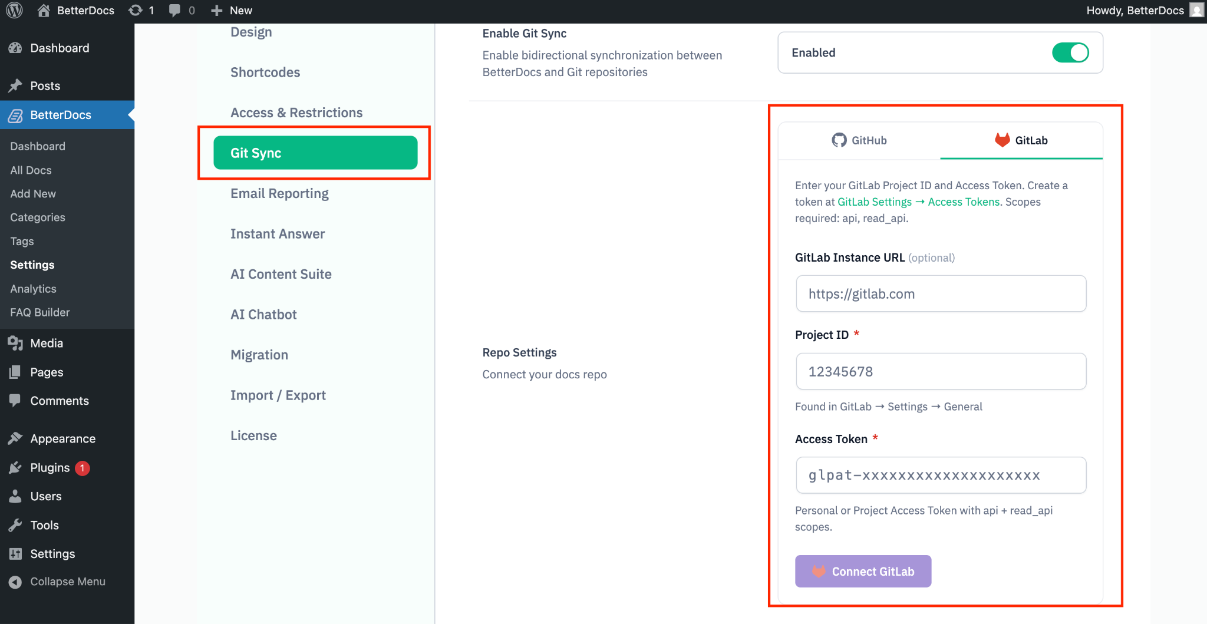Image resolution: width=1207 pixels, height=624 pixels.
Task: Focus the Project ID field
Action: pyautogui.click(x=941, y=371)
